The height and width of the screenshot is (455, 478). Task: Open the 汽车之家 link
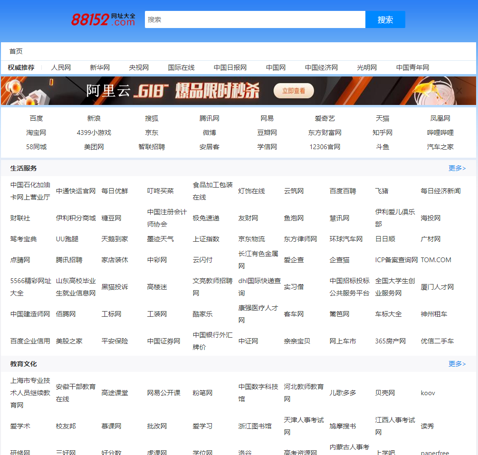tap(440, 147)
